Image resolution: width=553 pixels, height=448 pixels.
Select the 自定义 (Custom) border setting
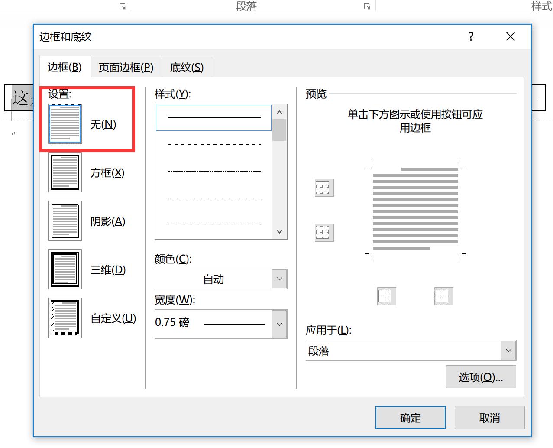point(65,318)
